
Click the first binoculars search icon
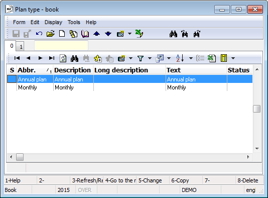click(x=173, y=34)
